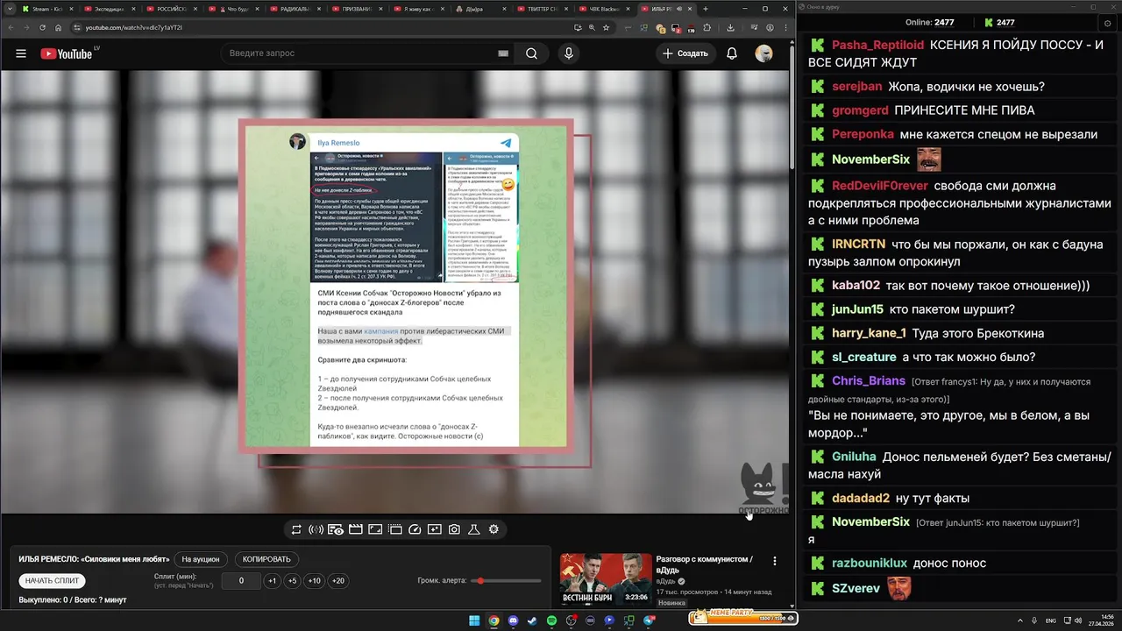Click chat username Chris_Brians
This screenshot has height=631, width=1122.
point(869,381)
